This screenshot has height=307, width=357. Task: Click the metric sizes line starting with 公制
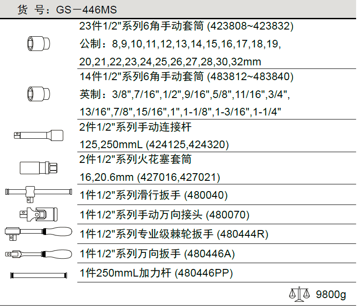click(x=180, y=44)
